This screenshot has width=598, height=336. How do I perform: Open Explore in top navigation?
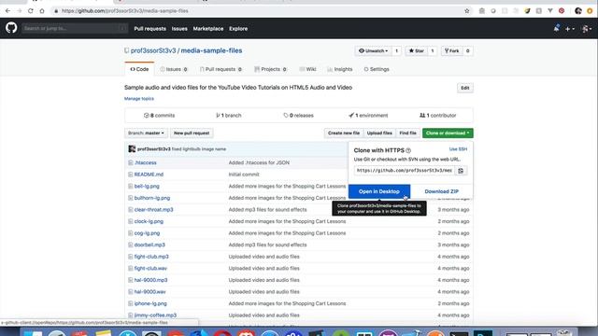pyautogui.click(x=238, y=29)
